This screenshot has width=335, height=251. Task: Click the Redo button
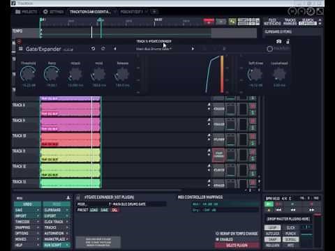pos(57,204)
